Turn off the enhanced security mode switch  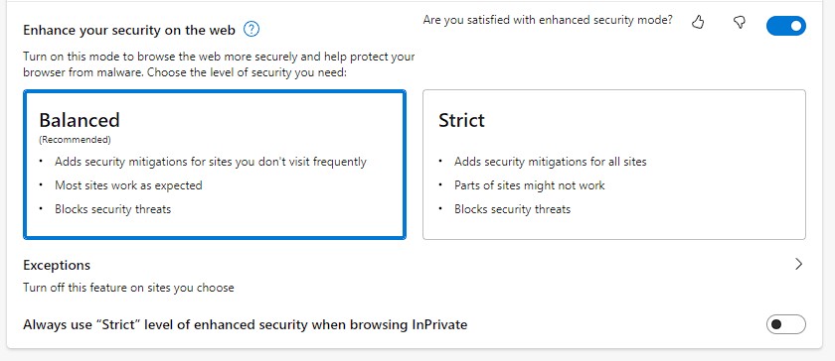pyautogui.click(x=786, y=26)
